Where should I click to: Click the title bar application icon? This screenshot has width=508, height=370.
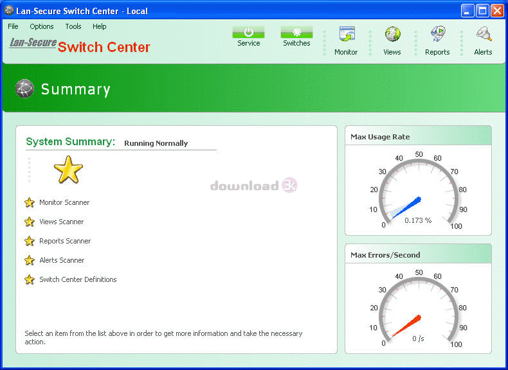pos(9,11)
